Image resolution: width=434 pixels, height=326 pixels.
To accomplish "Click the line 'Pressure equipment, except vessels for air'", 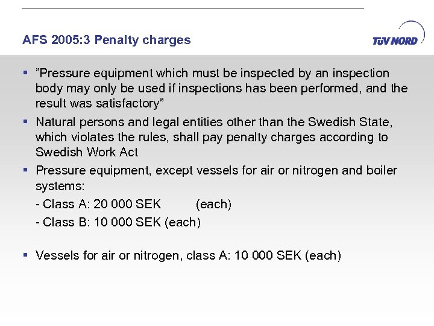I will pyautogui.click(x=216, y=170).
